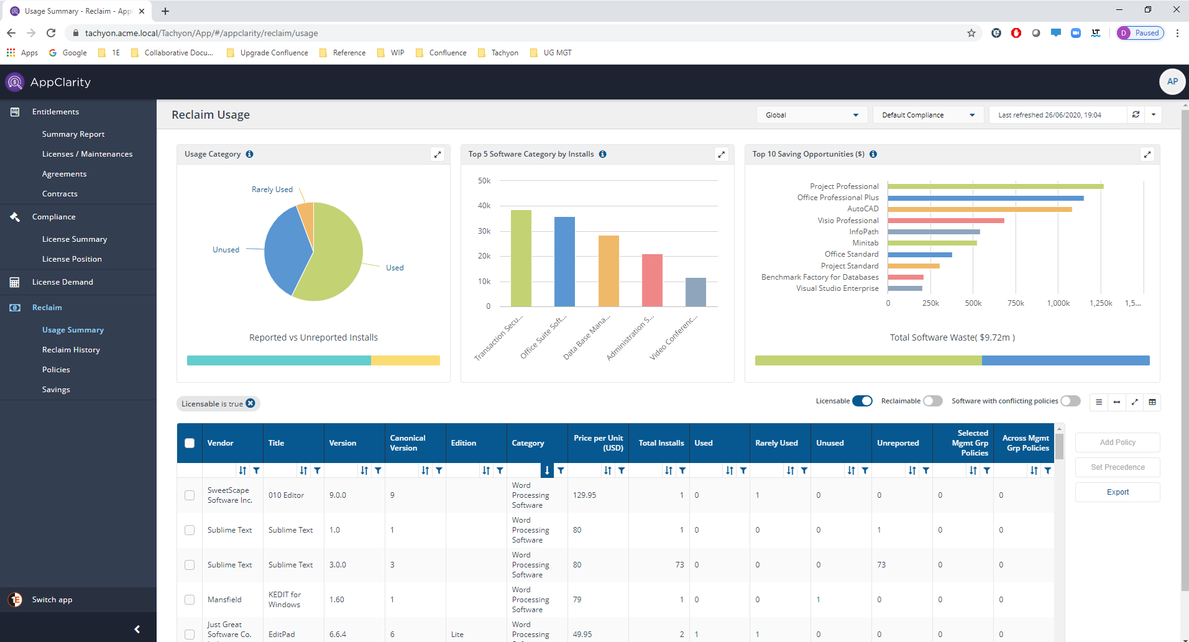Select all rows with header checkbox

(x=190, y=443)
